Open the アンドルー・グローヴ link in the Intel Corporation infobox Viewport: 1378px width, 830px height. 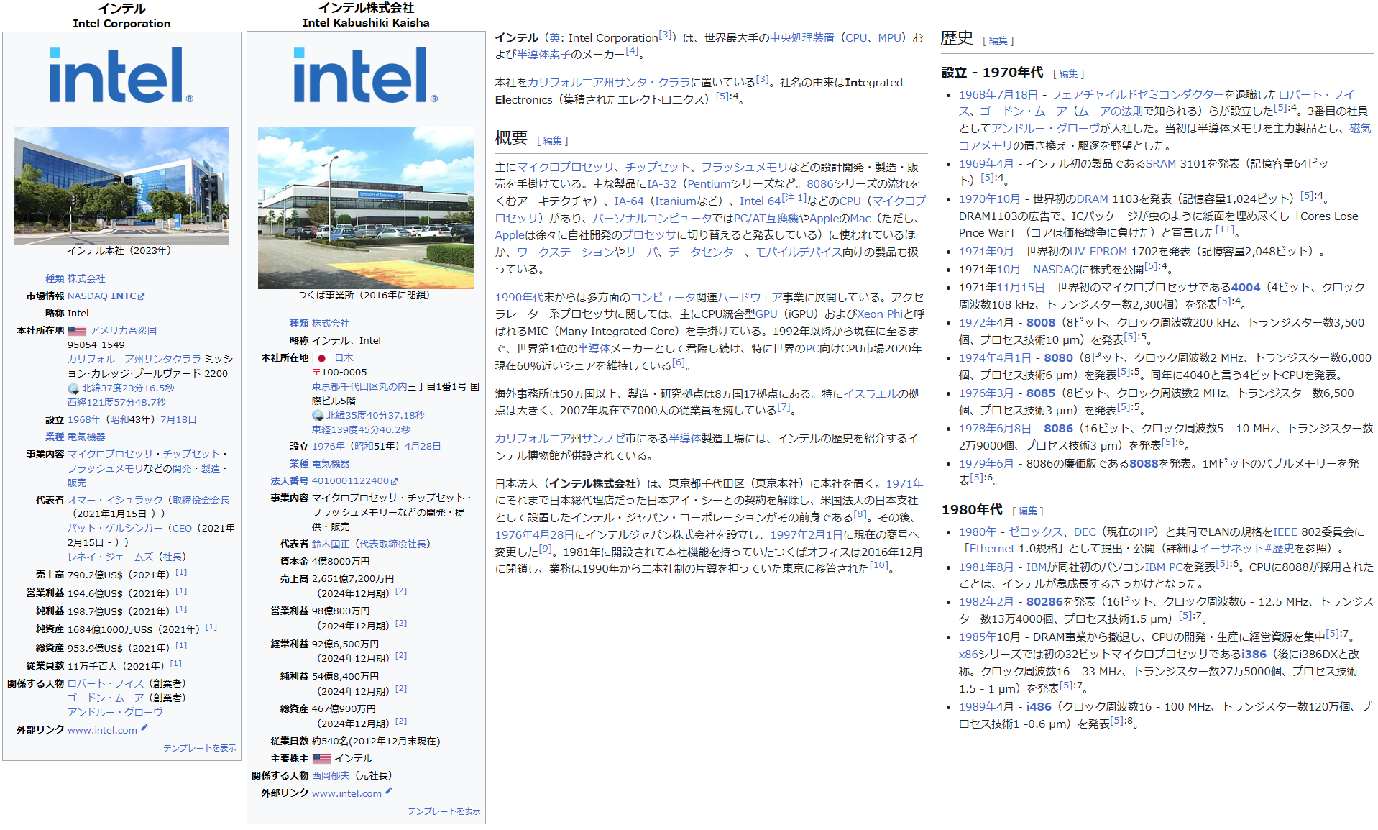pyautogui.click(x=115, y=712)
